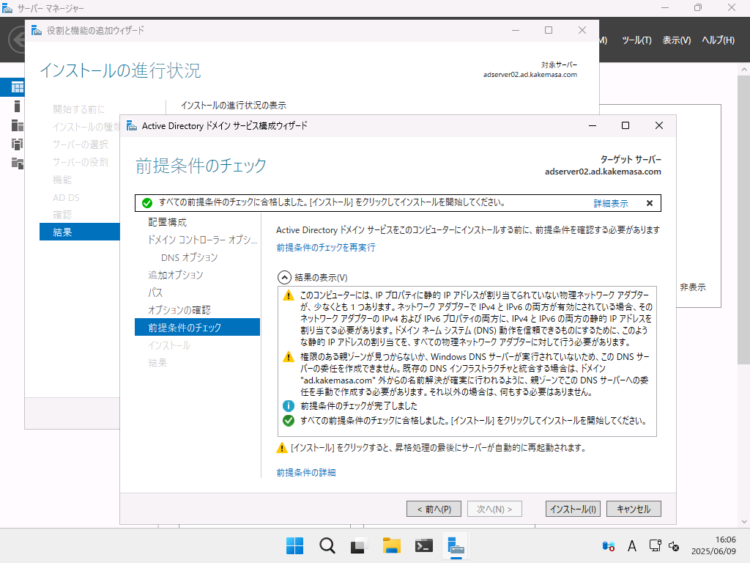Click the local server sidebar icon
This screenshot has width=750, height=563.
(x=18, y=106)
